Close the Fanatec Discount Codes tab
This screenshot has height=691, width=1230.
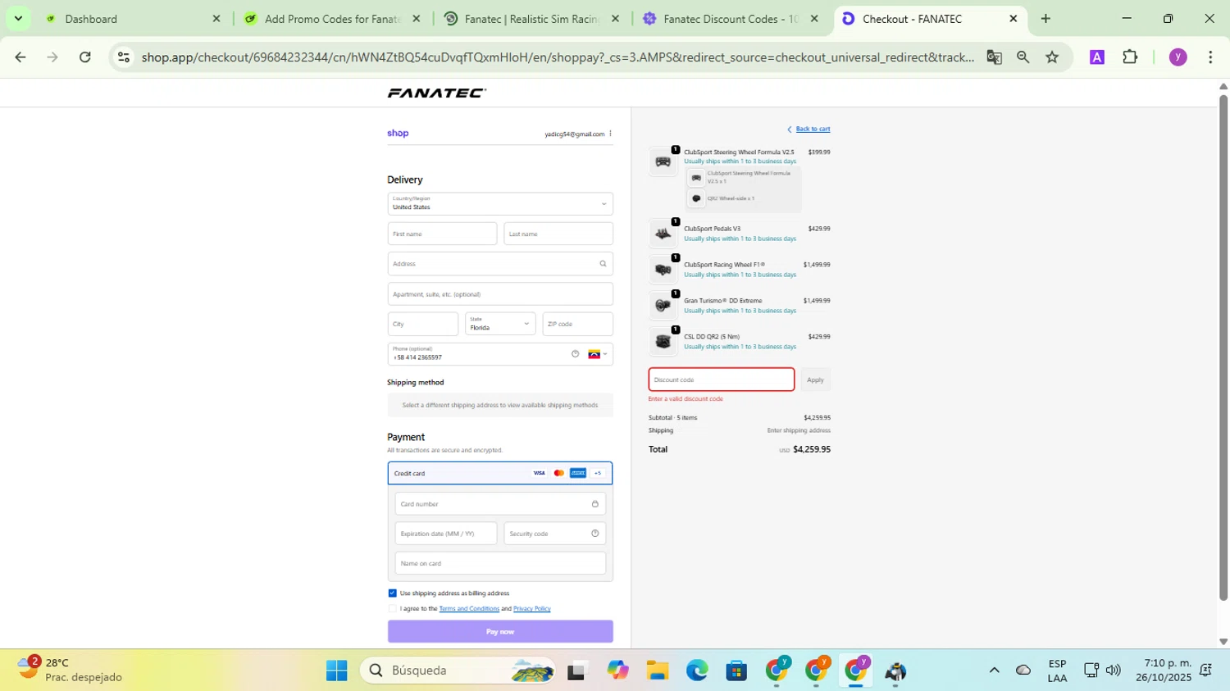(x=813, y=18)
